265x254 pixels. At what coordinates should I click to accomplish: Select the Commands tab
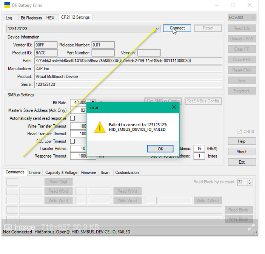click(15, 172)
